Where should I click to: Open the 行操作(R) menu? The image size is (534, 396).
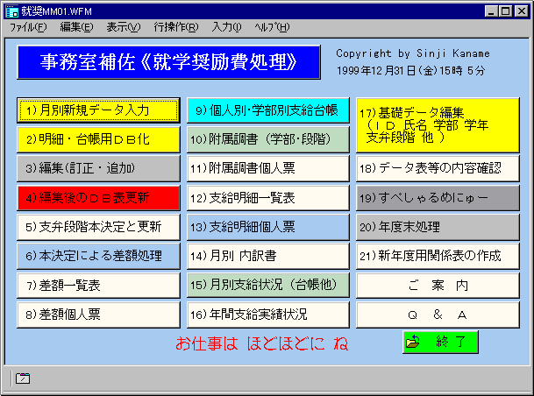click(x=175, y=27)
